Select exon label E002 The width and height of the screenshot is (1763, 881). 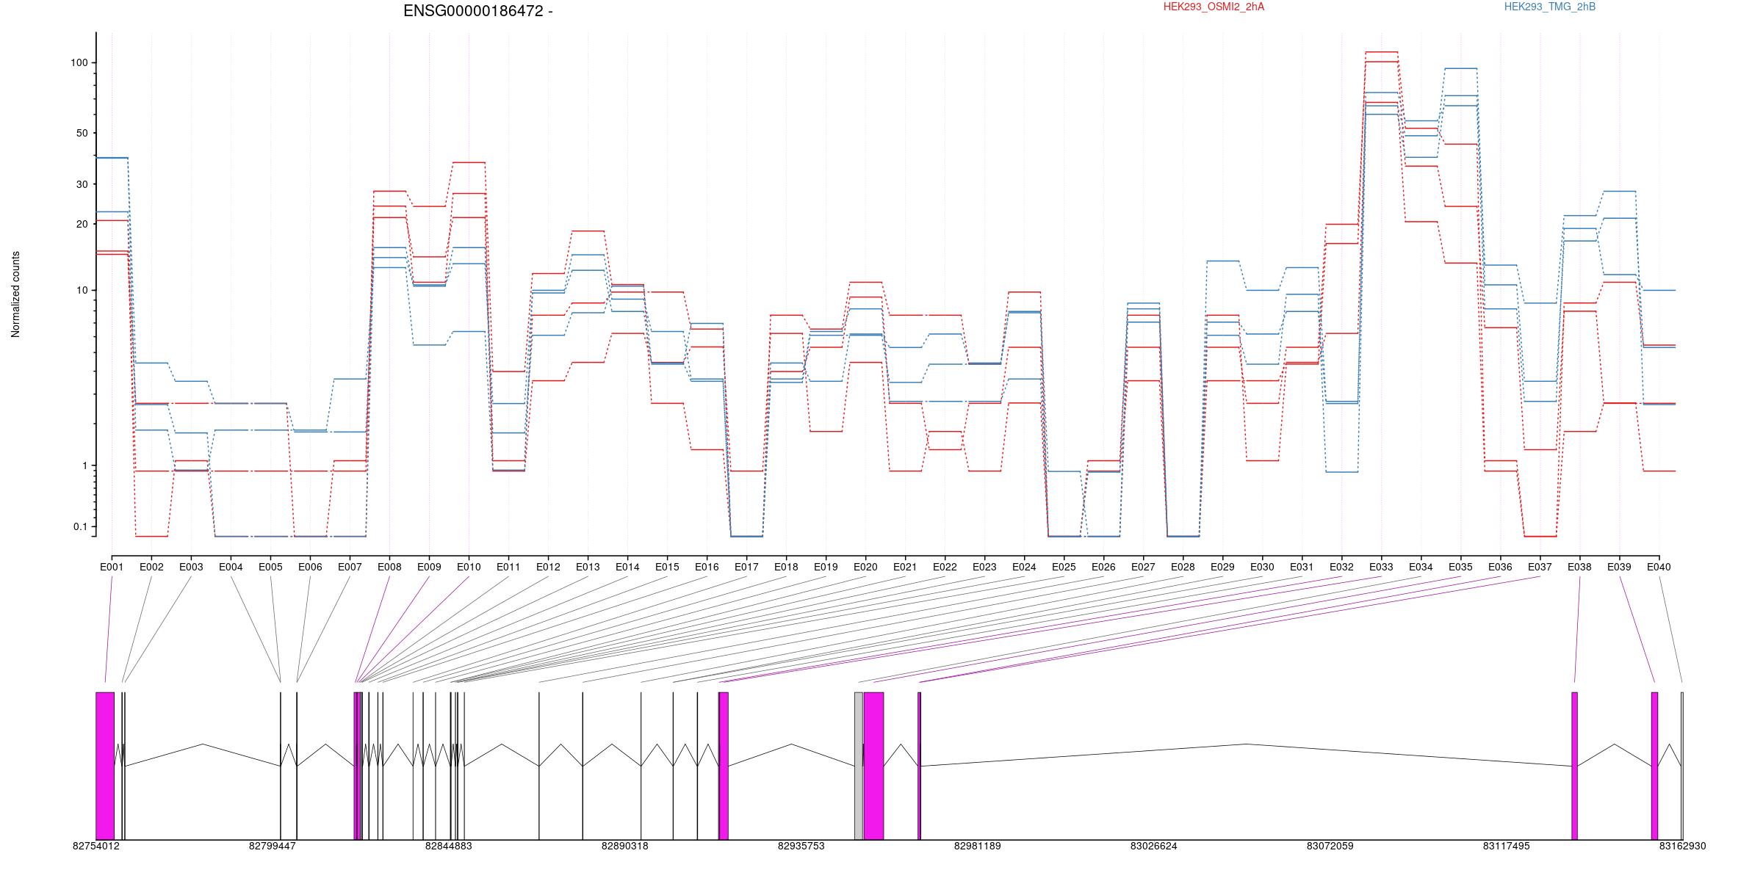pyautogui.click(x=151, y=567)
